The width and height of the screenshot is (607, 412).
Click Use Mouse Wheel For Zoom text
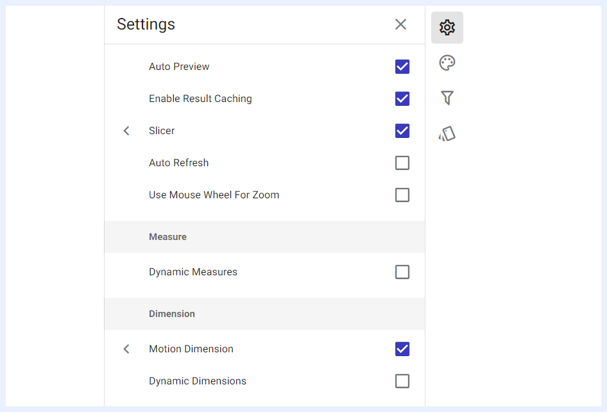tap(214, 195)
